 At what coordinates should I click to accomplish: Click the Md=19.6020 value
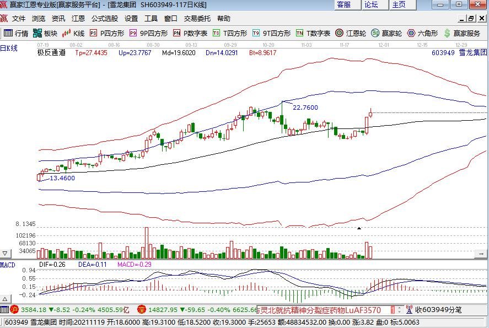click(x=179, y=53)
